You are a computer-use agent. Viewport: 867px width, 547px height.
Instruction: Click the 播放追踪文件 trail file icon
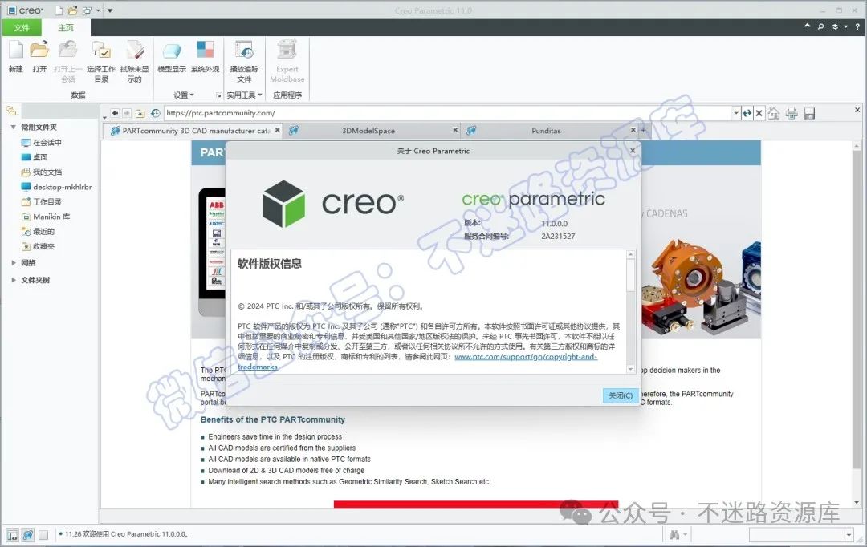tap(244, 50)
